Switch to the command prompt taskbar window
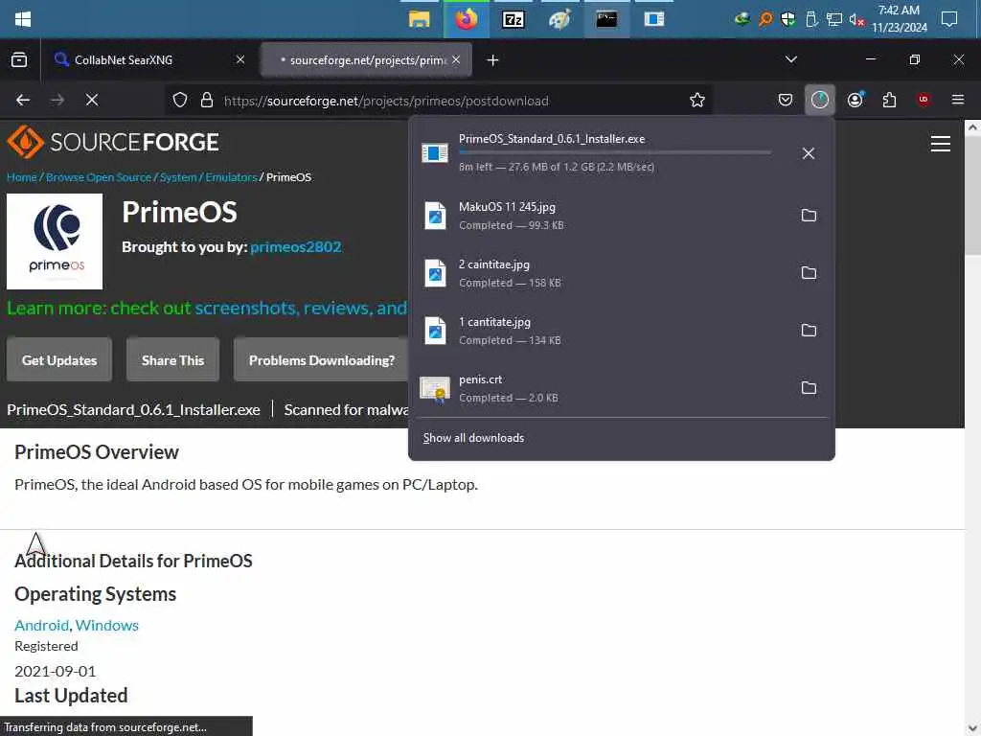The image size is (981, 736). pyautogui.click(x=606, y=19)
